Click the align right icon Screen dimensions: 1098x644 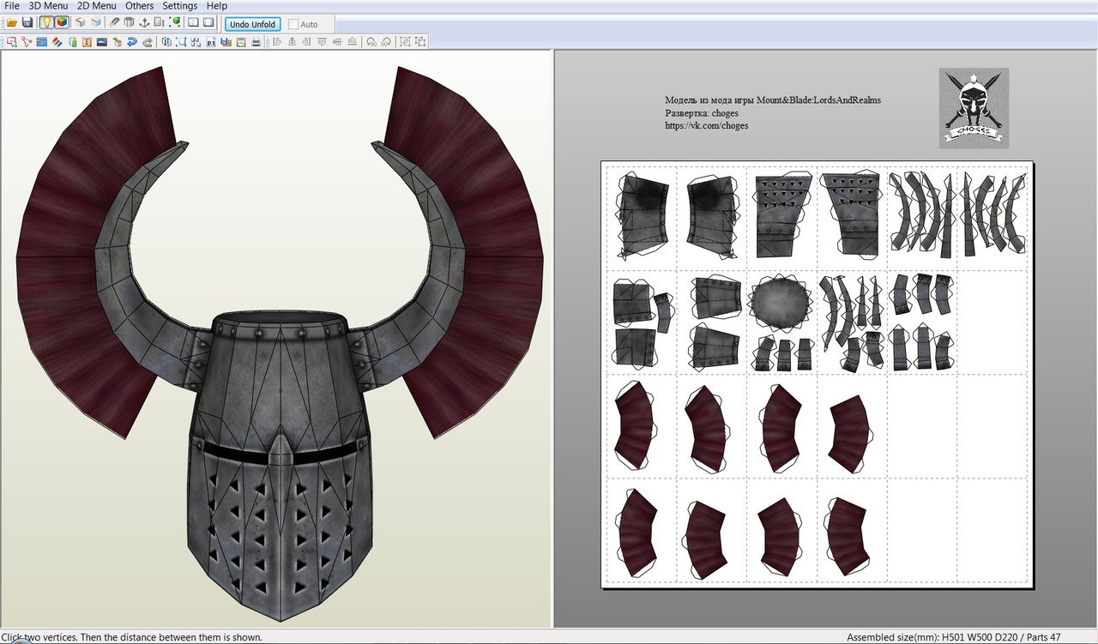click(x=306, y=41)
